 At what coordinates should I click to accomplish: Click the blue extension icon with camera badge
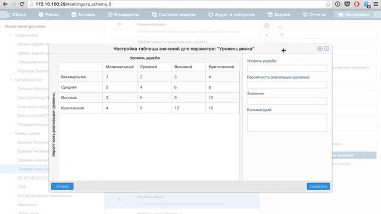[367, 4]
